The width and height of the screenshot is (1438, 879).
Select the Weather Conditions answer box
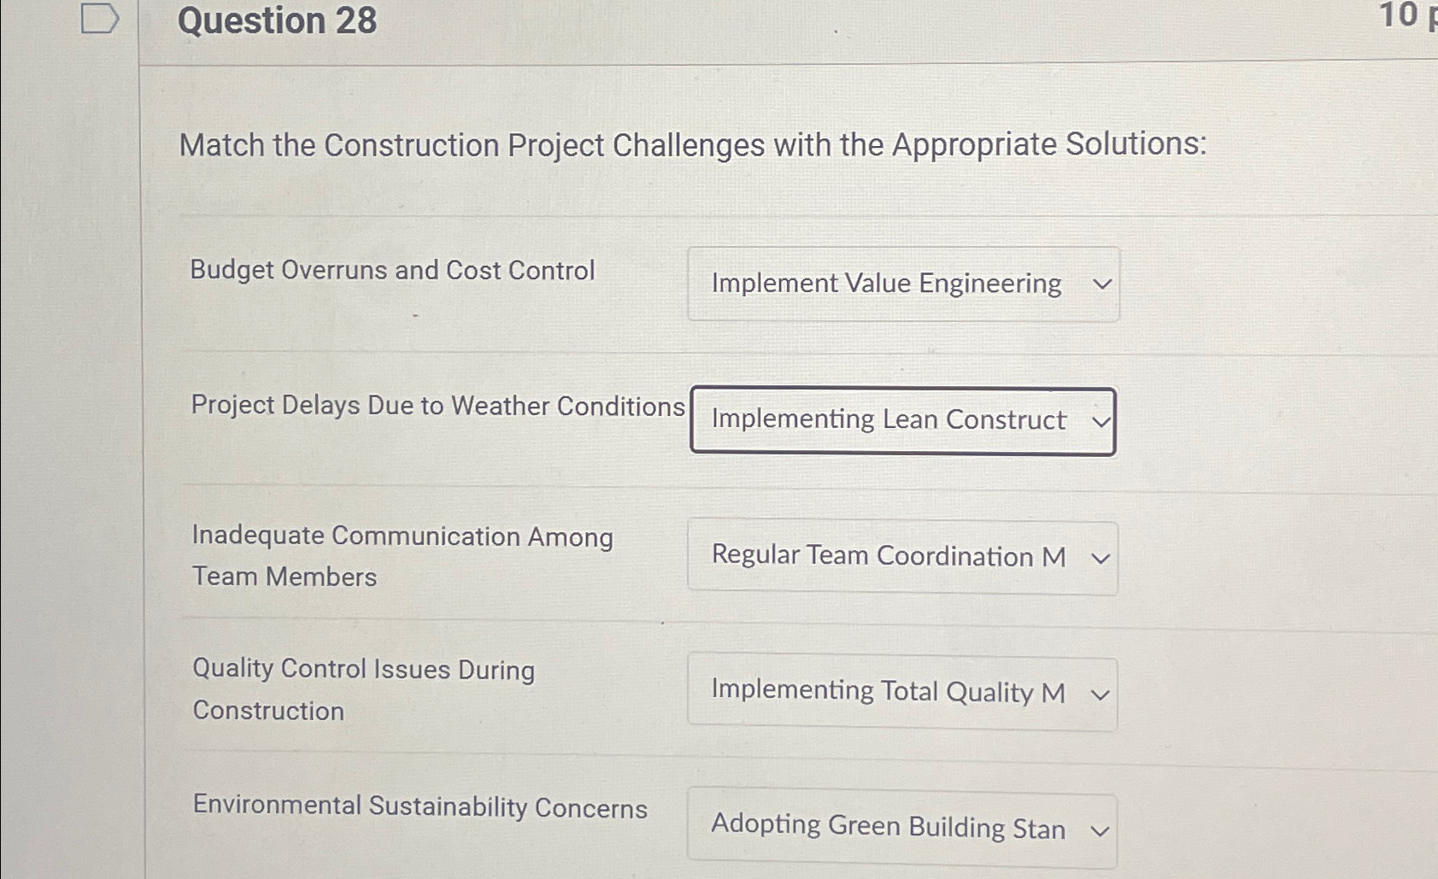(903, 420)
